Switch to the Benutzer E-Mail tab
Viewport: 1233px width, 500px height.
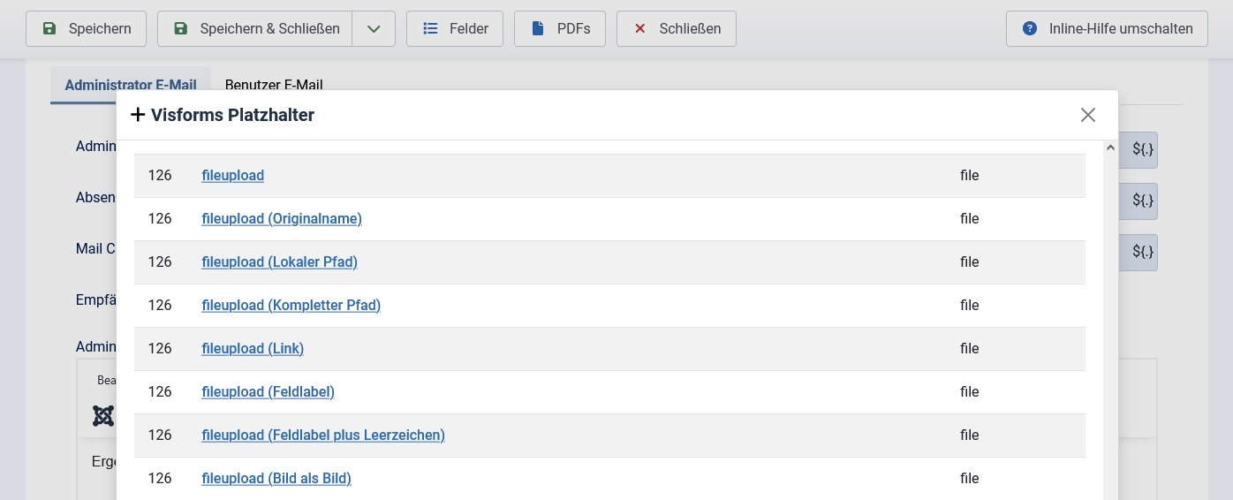click(274, 85)
